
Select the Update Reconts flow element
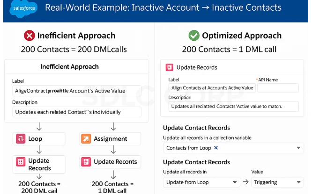tap(110, 162)
